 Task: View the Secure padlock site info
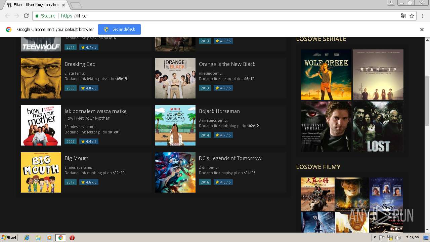[45, 16]
